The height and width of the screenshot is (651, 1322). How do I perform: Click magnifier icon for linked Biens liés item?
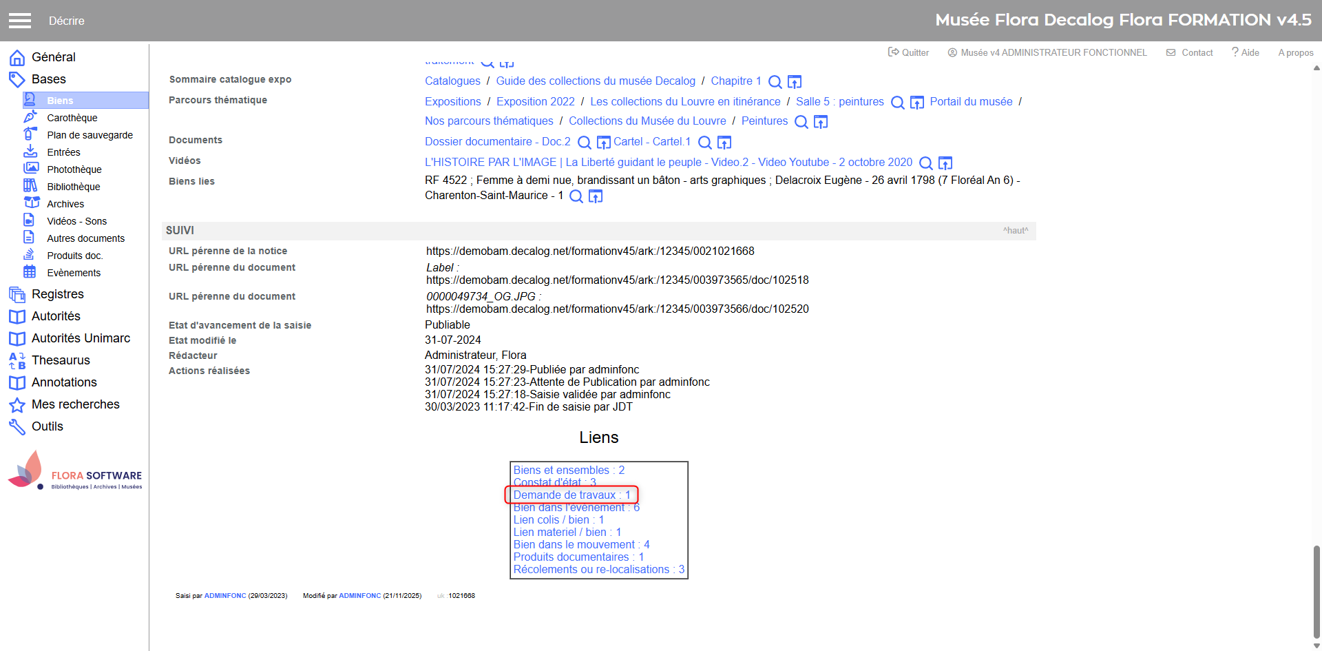pos(576,196)
